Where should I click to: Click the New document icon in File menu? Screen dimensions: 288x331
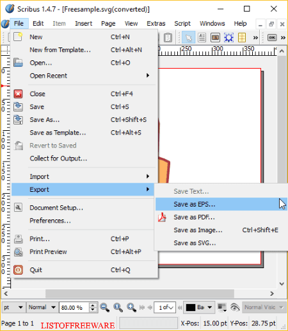[18, 37]
